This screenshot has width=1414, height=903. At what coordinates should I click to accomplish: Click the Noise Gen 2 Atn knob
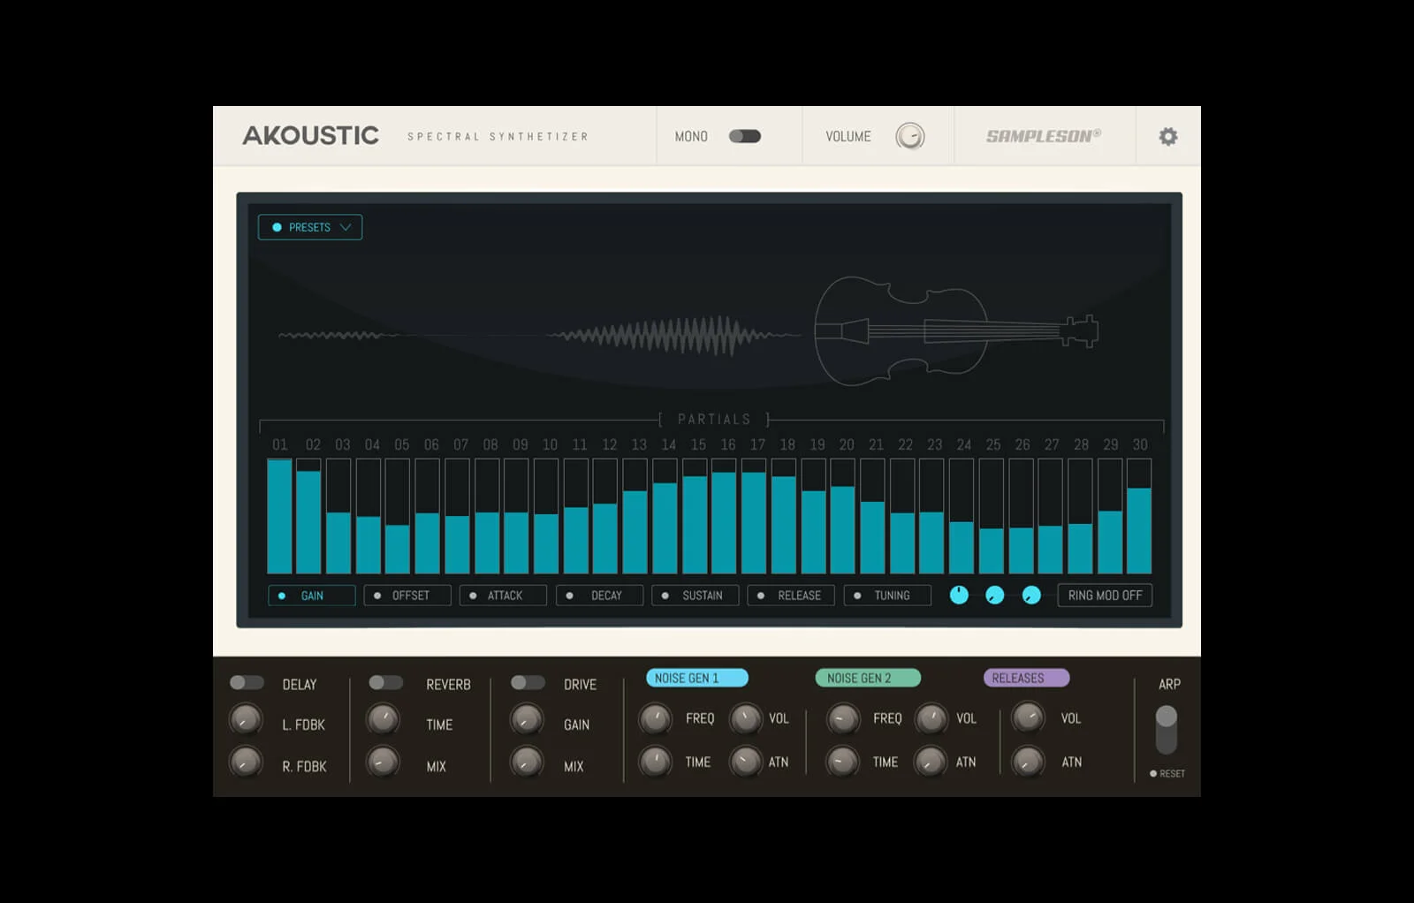coord(931,761)
